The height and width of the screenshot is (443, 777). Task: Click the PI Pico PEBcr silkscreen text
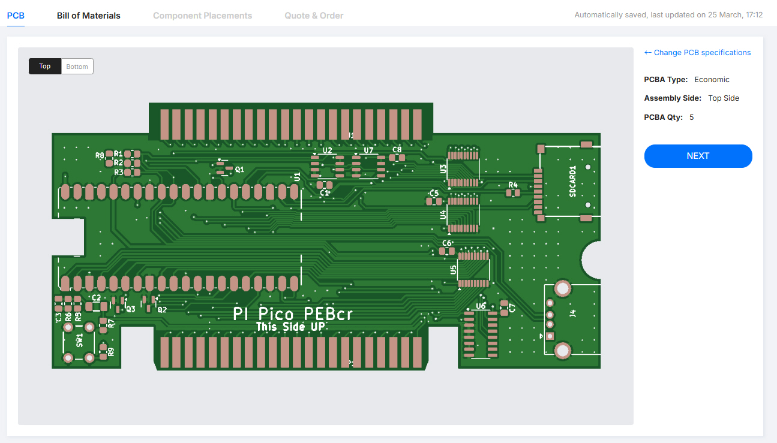[293, 314]
